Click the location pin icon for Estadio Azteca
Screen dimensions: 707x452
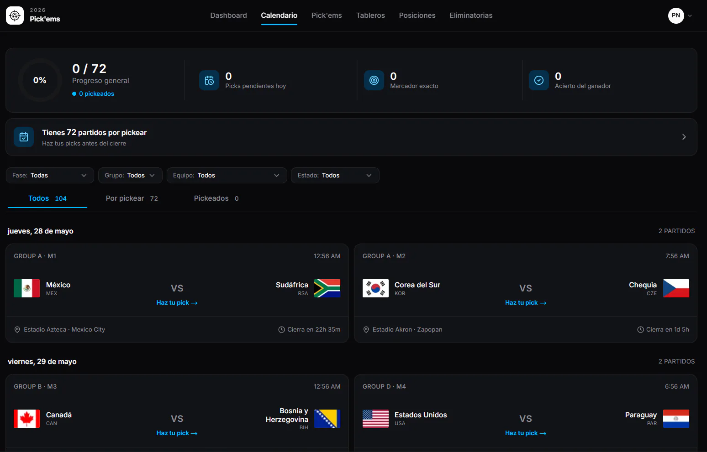point(17,329)
